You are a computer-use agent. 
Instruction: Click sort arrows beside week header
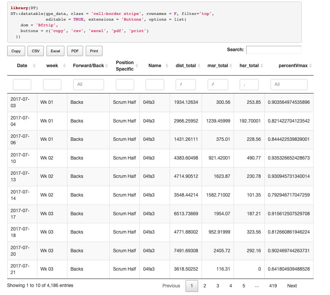[64, 66]
